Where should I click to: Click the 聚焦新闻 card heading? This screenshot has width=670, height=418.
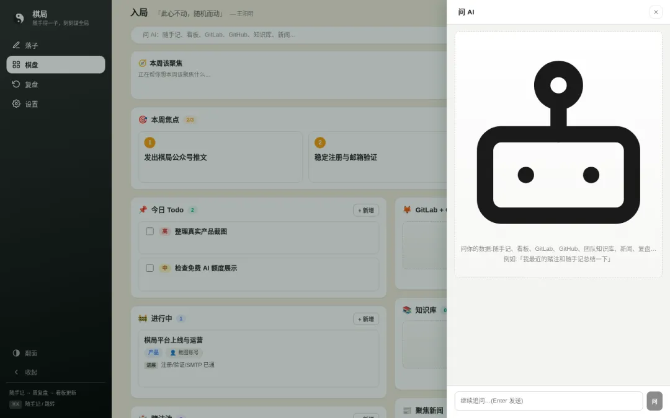(429, 411)
